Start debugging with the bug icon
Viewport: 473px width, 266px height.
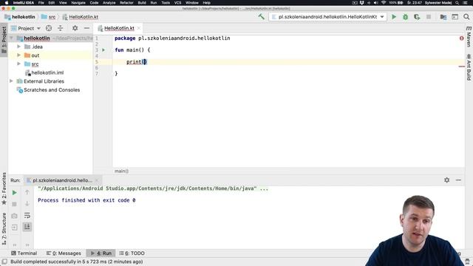[x=405, y=17]
